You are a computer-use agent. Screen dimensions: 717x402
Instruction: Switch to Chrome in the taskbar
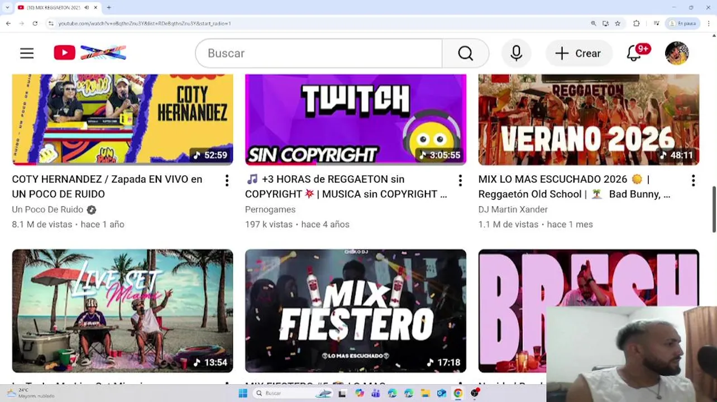pos(458,393)
